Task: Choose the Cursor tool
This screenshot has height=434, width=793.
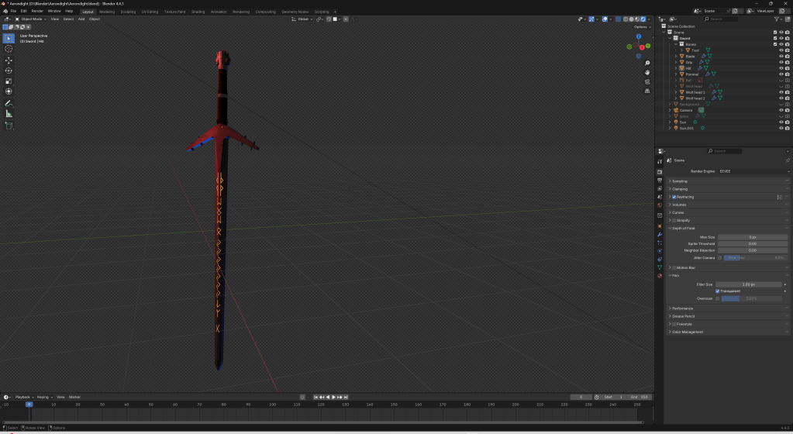Action: click(9, 49)
